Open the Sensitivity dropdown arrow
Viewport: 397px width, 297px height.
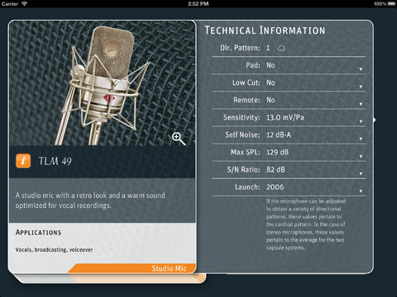(361, 121)
